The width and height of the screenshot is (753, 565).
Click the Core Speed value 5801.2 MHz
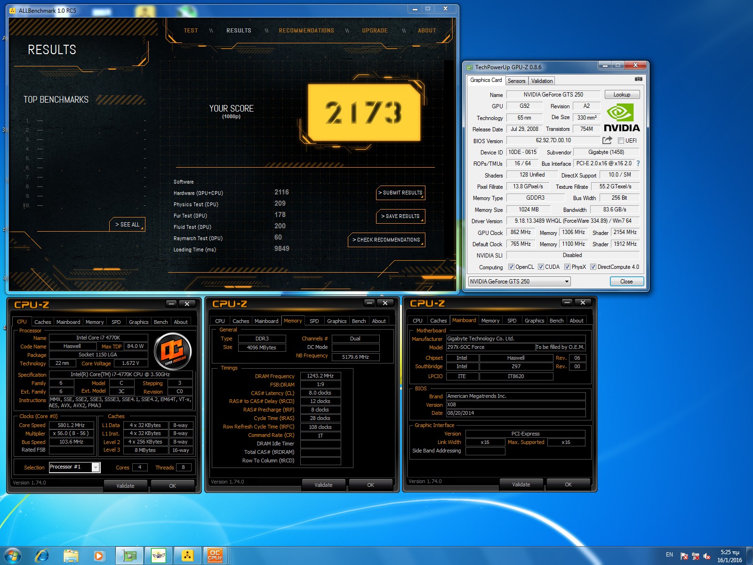pyautogui.click(x=71, y=425)
